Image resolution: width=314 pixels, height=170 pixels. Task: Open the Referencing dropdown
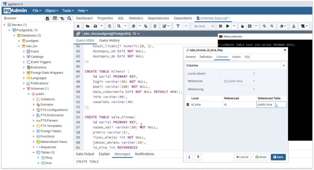pos(238,89)
